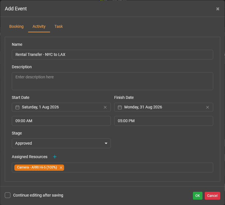Image resolution: width=225 pixels, height=205 pixels.
Task: Switch to the Task tab
Action: tap(58, 26)
